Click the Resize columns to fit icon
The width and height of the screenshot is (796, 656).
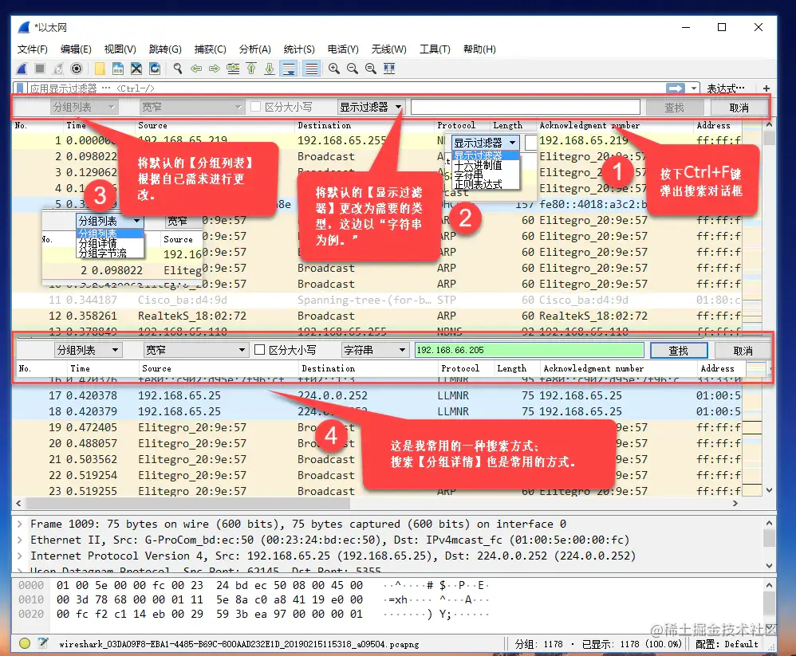click(x=389, y=69)
